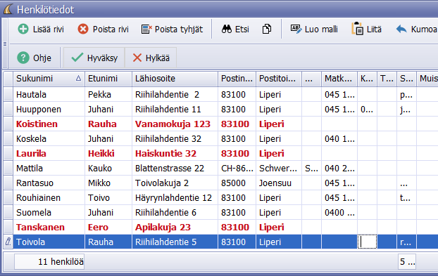The height and width of the screenshot is (276, 438).
Task: Click the Liitä clipboard icon
Action: click(357, 28)
